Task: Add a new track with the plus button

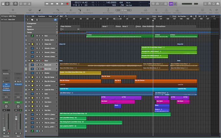Action: (27, 20)
